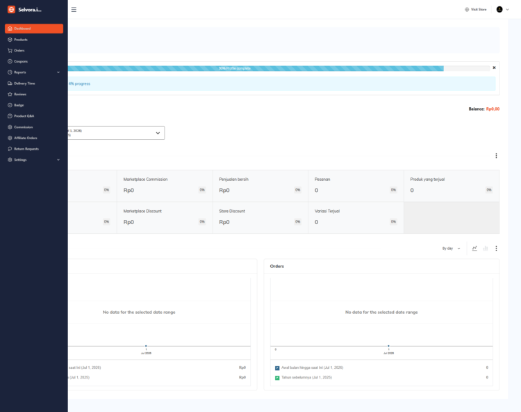Open Coupons menu item
Viewport: 521px width, 412px height.
coord(34,61)
